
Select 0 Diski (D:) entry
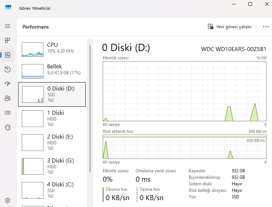click(52, 94)
